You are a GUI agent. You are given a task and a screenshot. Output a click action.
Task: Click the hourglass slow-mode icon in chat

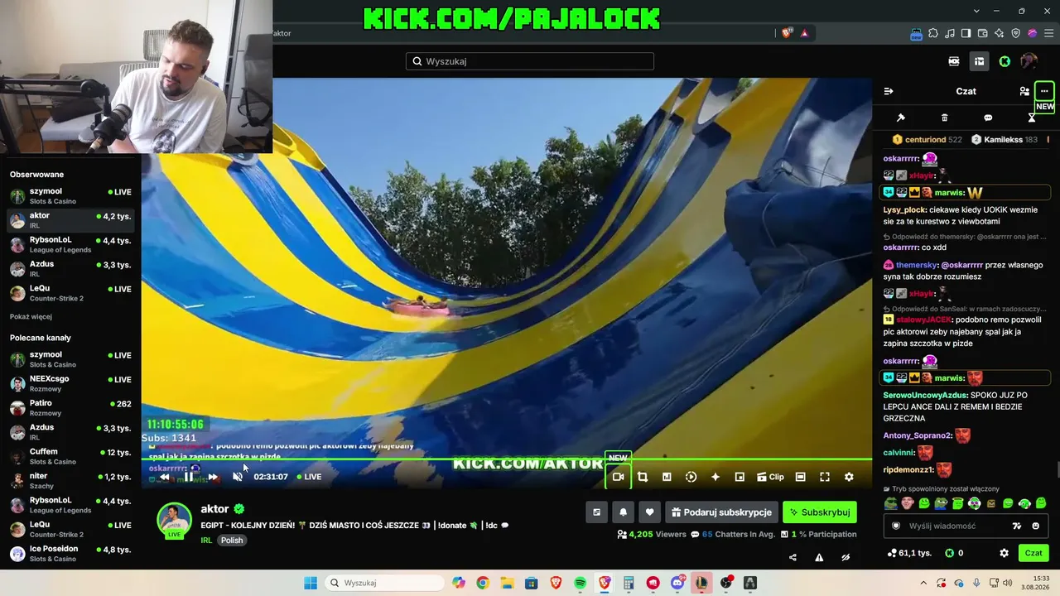[1032, 118]
